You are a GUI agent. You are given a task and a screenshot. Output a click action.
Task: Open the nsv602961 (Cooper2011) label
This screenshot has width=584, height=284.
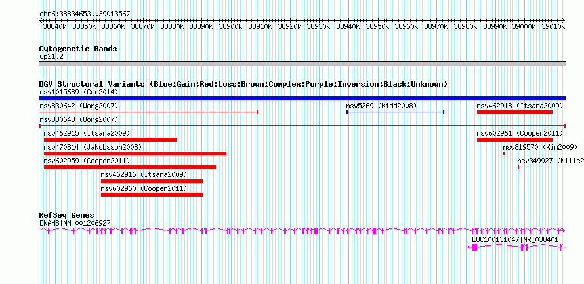[x=520, y=134]
